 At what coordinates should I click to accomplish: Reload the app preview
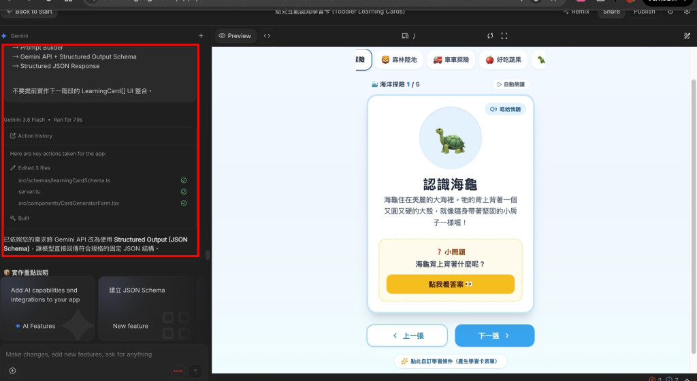click(x=490, y=36)
